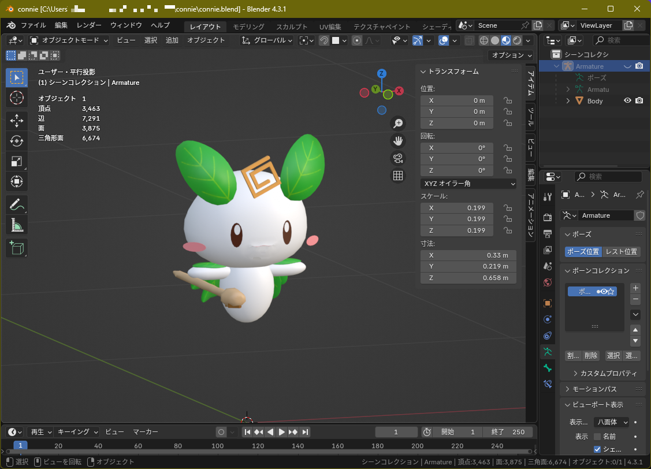Open the Tool properties tab

[548, 197]
